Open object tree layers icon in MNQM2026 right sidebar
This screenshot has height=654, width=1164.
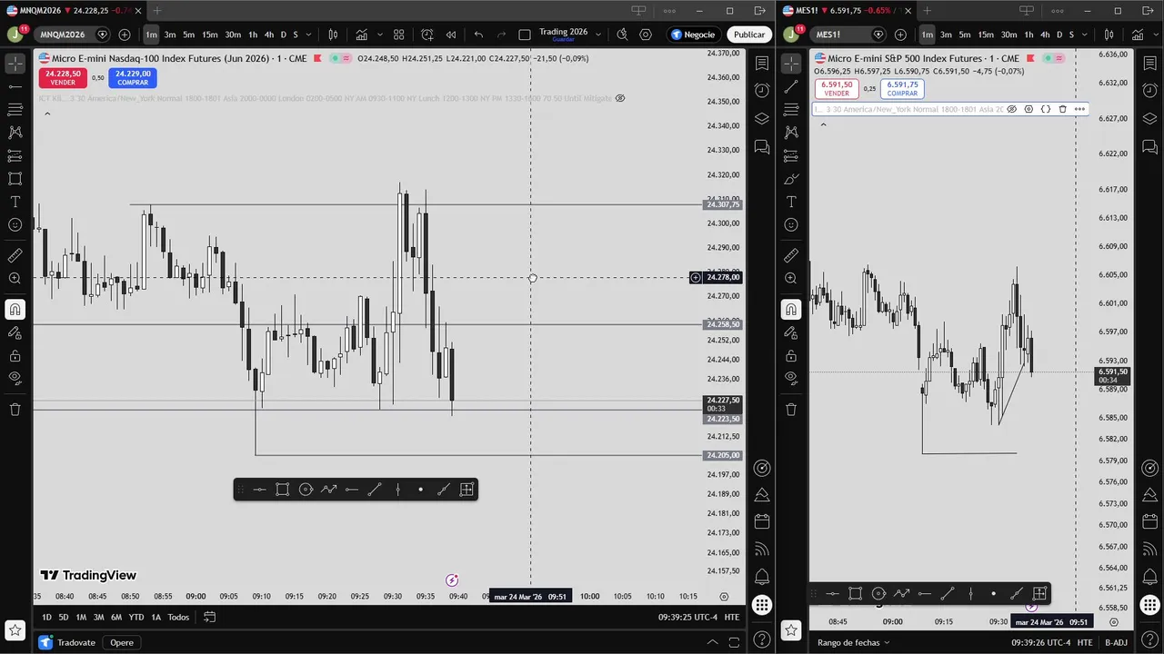coord(762,119)
